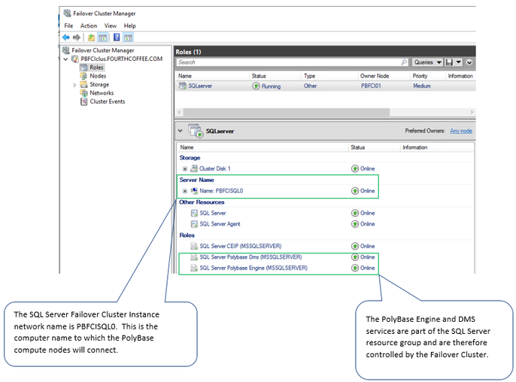Select Storage in the console tree

99,84
